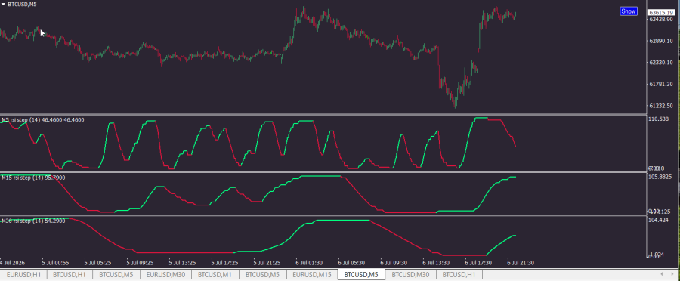Image resolution: width=680 pixels, height=281 pixels.
Task: Switch to the BTCUSD,M1 chart tab
Action: click(215, 274)
